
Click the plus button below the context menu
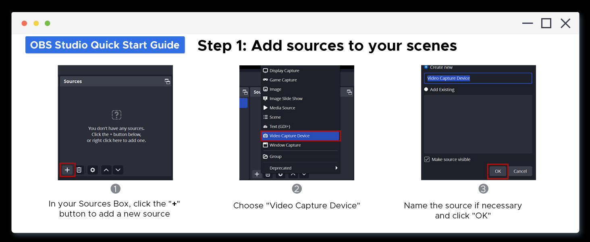tap(256, 174)
